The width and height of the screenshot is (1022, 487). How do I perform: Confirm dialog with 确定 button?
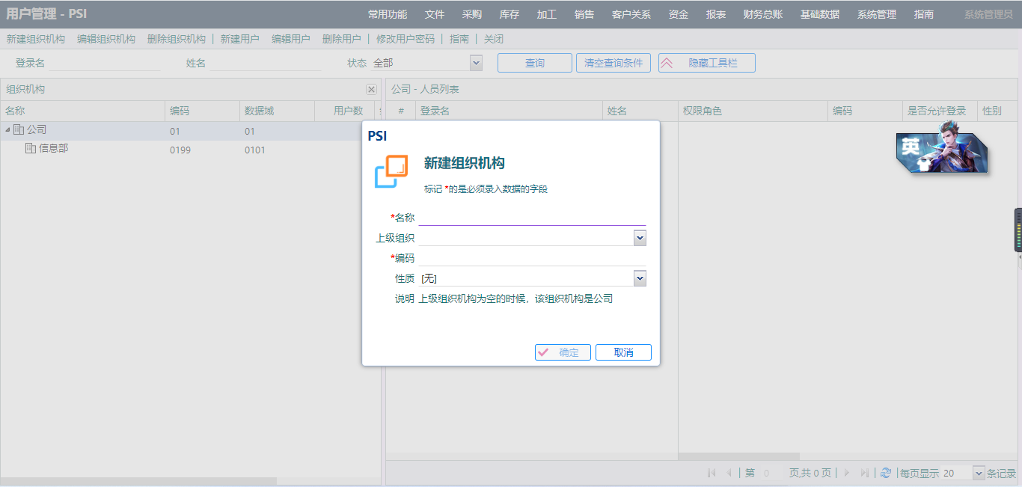coord(563,352)
